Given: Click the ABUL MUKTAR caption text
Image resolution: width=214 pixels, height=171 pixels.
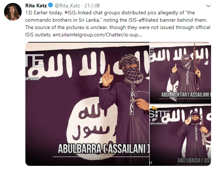Looking at the screenshot, I should [186, 95].
